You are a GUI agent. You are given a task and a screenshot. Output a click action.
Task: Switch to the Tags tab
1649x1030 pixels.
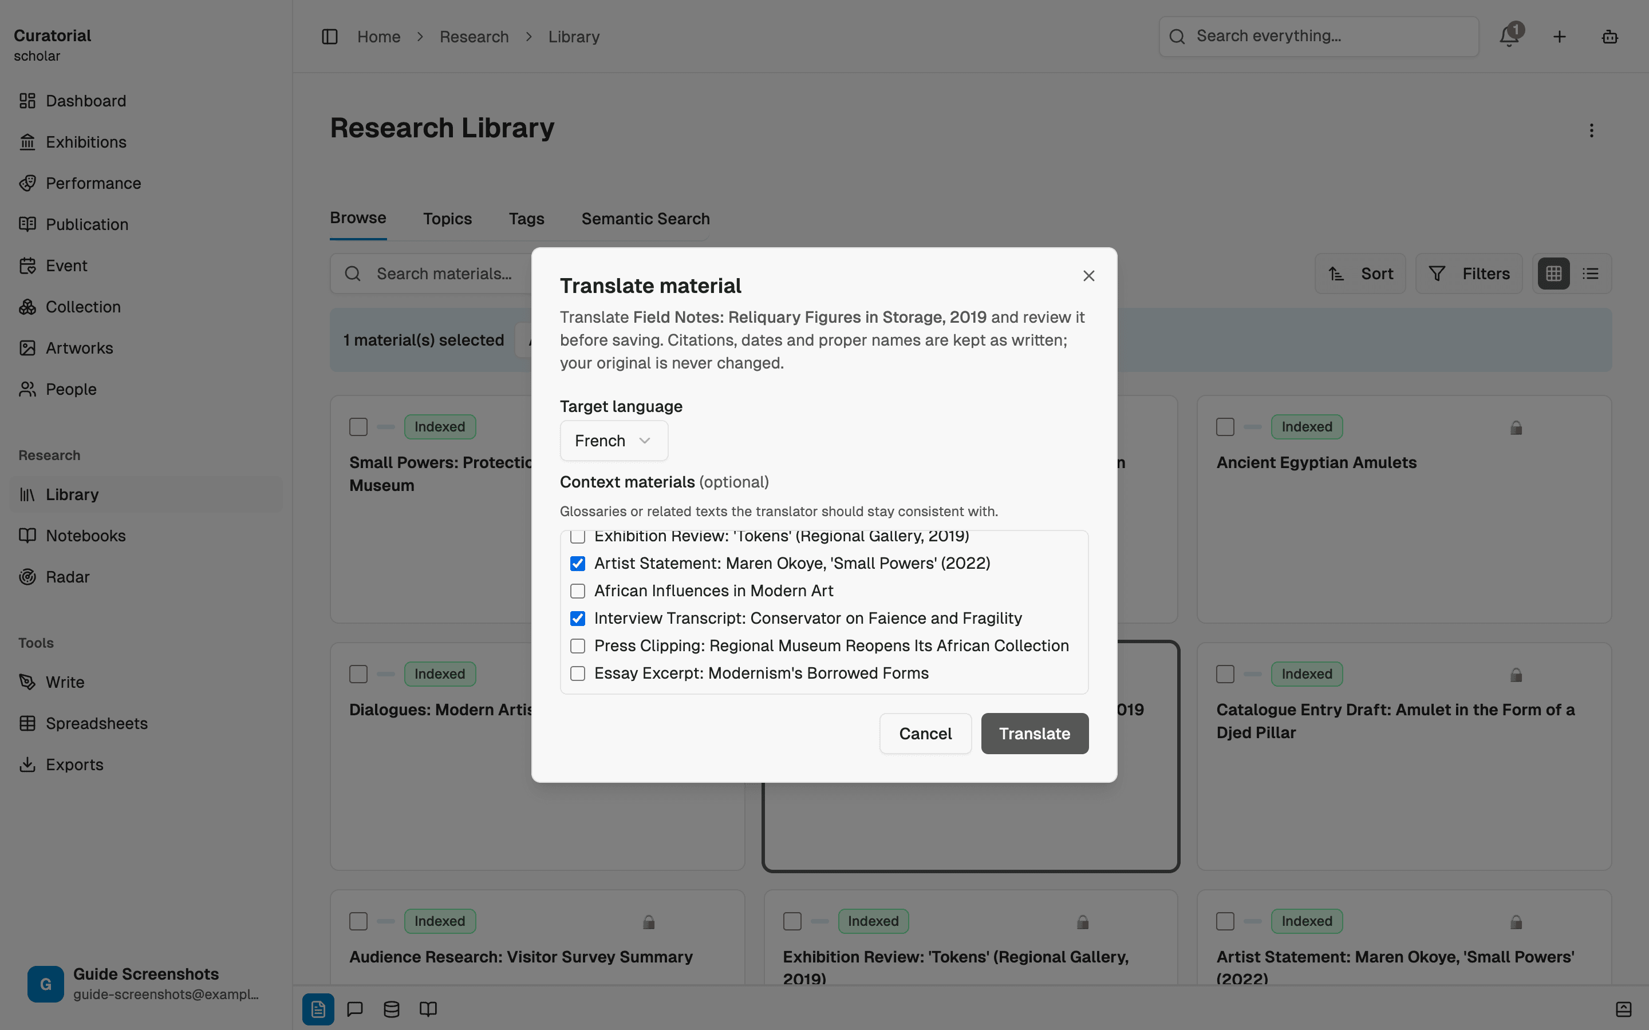[x=526, y=219]
